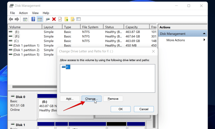Expand the More Actions submenu arrow
This screenshot has width=215, height=129.
[x=204, y=40]
